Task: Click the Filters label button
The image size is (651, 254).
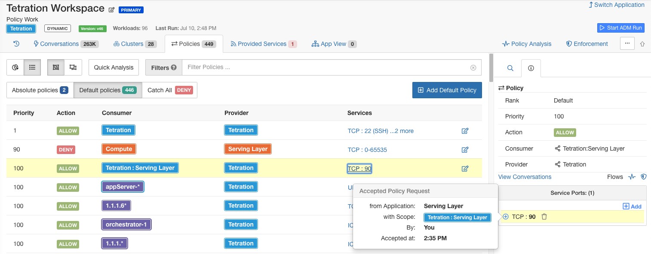Action: tap(164, 67)
